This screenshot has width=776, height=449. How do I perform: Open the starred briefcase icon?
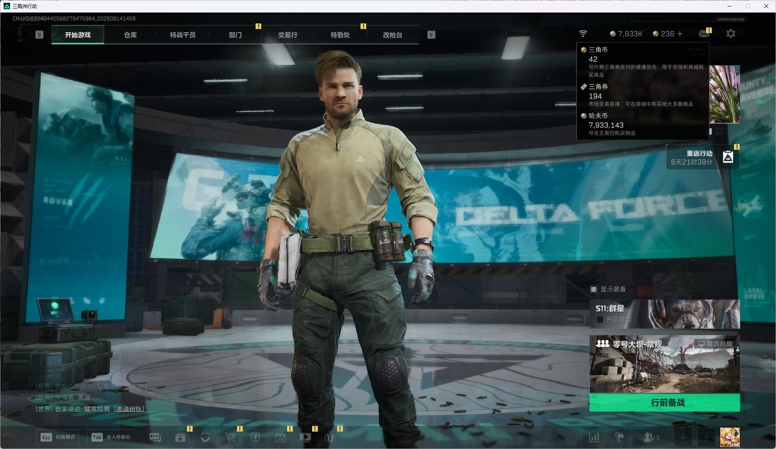(x=180, y=437)
